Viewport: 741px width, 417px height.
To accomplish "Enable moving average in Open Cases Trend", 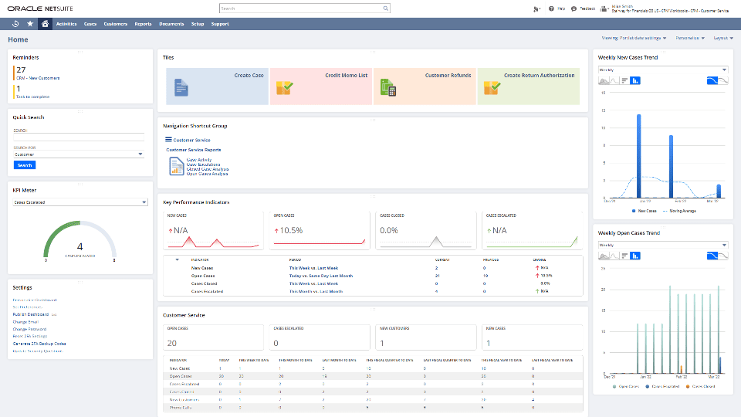I will point(712,256).
